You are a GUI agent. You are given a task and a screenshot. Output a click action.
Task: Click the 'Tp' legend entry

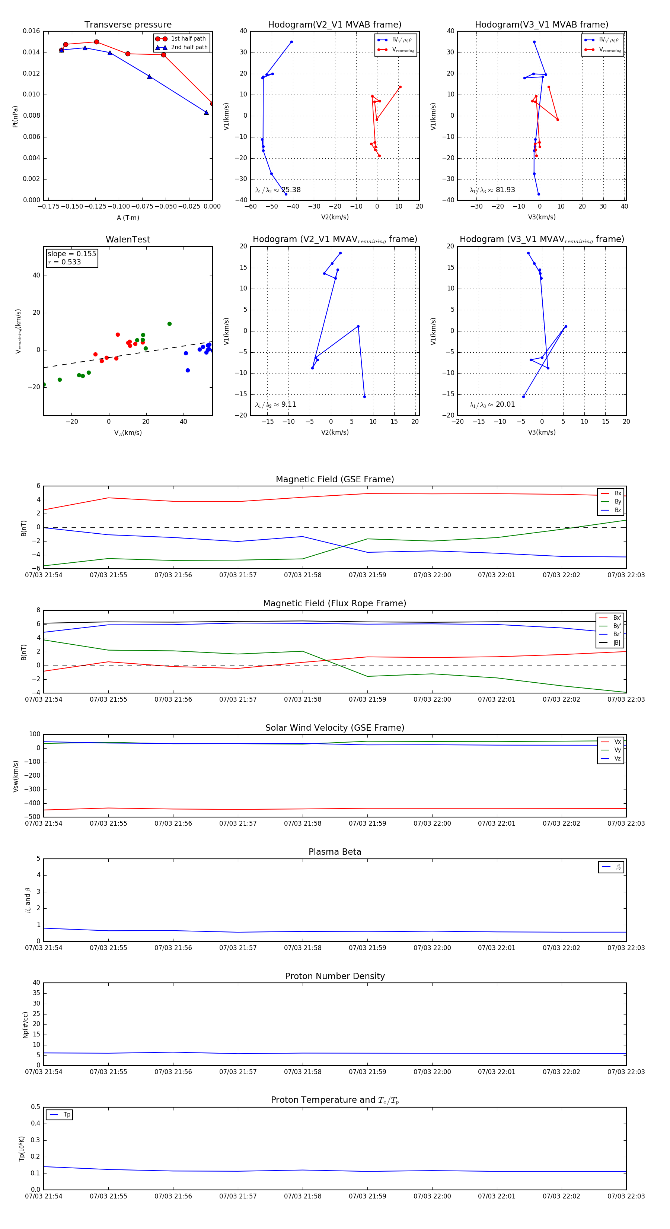60,1115
